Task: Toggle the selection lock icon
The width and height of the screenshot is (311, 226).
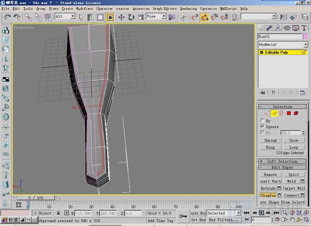Action: click(x=58, y=213)
